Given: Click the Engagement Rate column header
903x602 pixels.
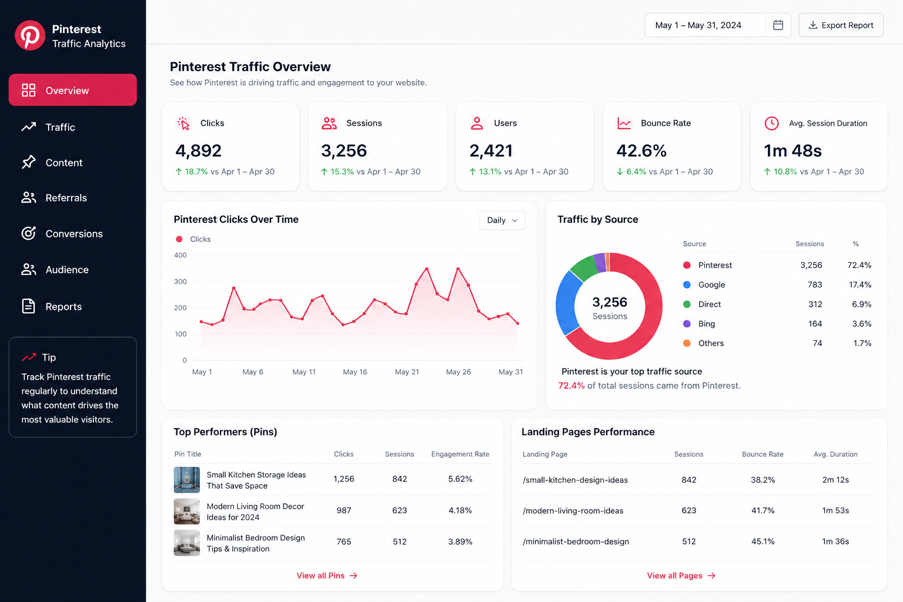Looking at the screenshot, I should point(460,454).
